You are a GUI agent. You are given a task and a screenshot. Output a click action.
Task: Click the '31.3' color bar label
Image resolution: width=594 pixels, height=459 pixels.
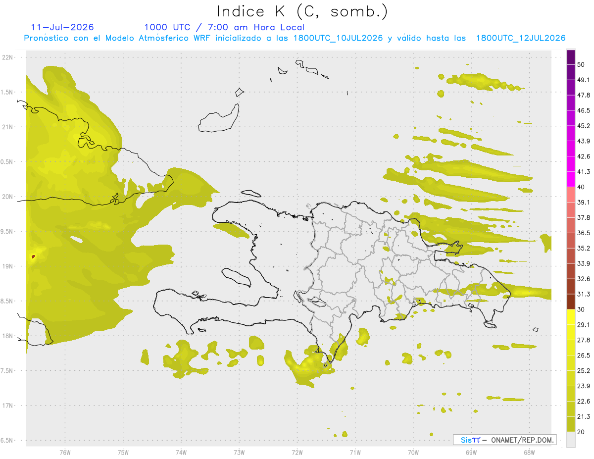pyautogui.click(x=584, y=294)
